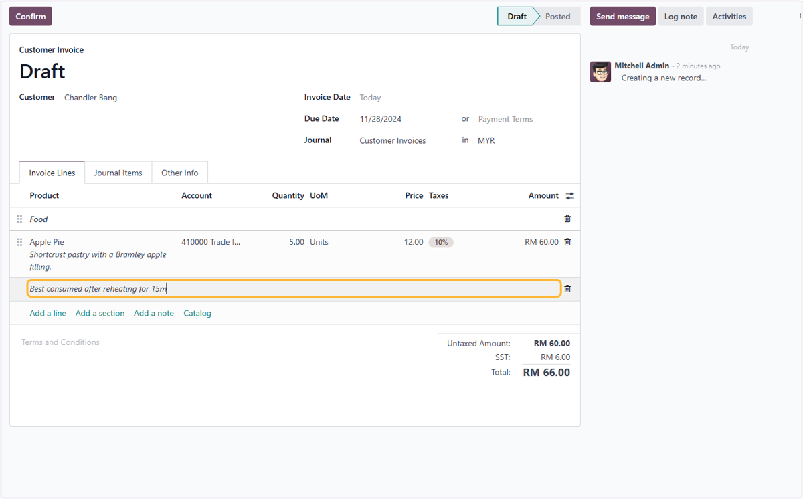
Task: Edit price 12.00 cell
Action: pyautogui.click(x=414, y=242)
